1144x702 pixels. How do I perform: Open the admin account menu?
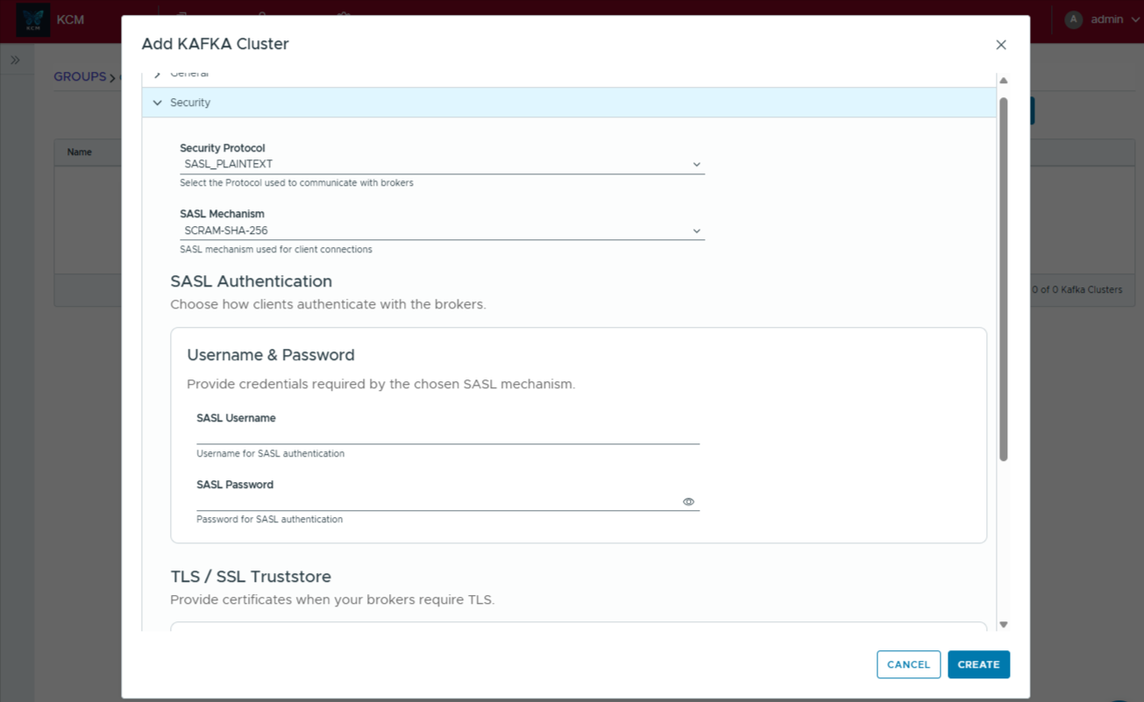1108,19
